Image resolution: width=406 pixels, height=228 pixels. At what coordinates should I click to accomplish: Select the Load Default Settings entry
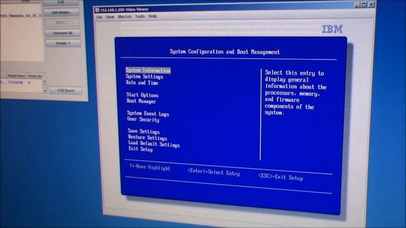coord(154,144)
